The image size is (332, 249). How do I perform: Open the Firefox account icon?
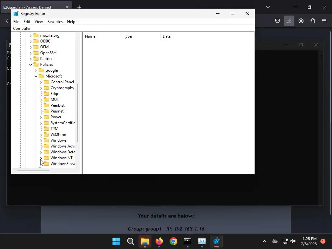click(301, 21)
